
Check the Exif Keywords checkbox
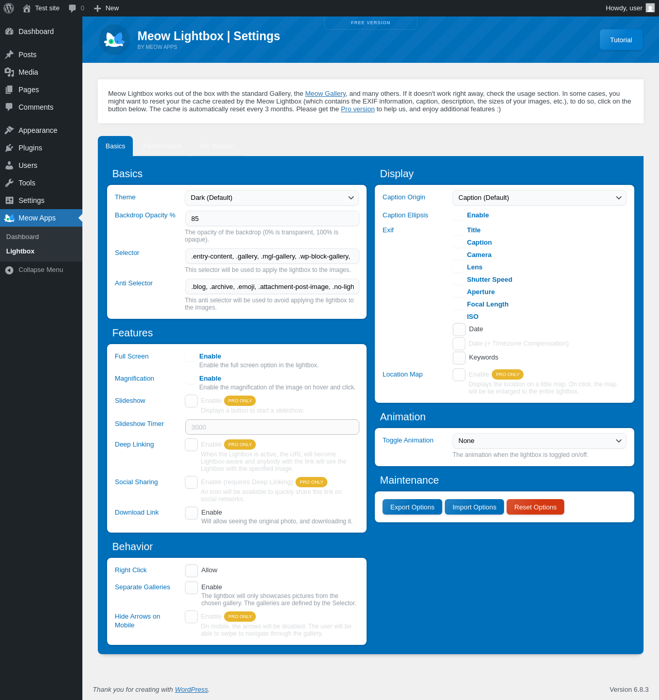tap(459, 357)
